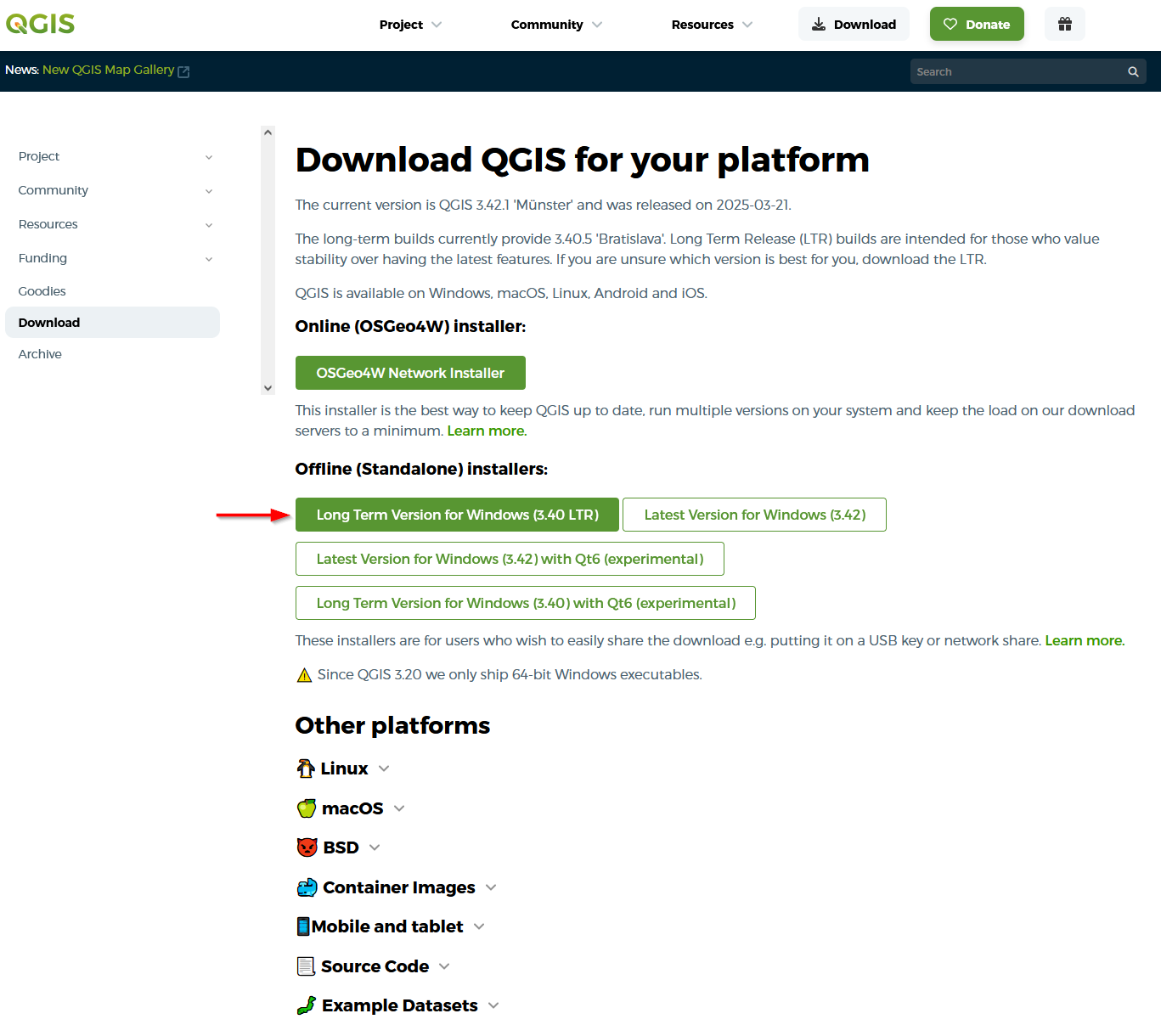Open the Community menu in the navigation bar
The height and width of the screenshot is (1036, 1161).
(x=547, y=25)
